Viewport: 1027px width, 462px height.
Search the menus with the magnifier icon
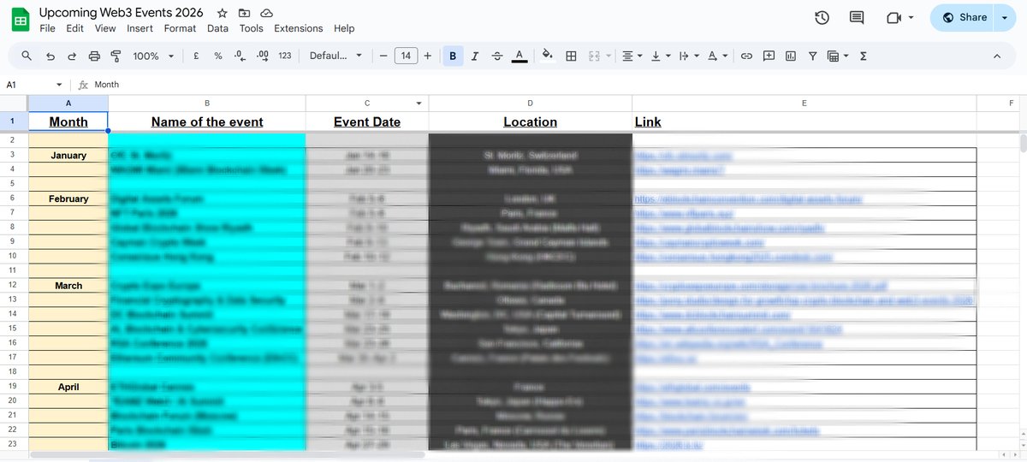click(27, 56)
